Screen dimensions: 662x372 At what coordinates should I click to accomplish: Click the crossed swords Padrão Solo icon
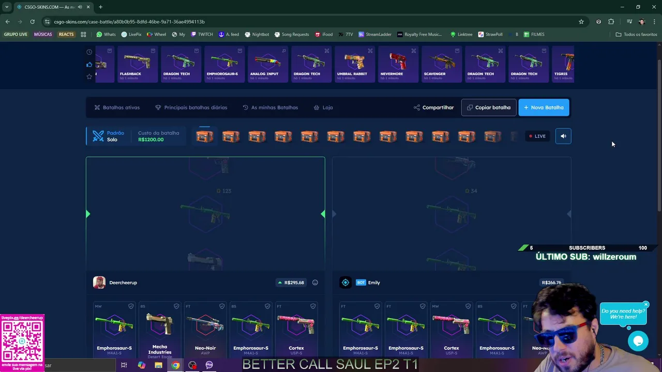[x=98, y=136]
